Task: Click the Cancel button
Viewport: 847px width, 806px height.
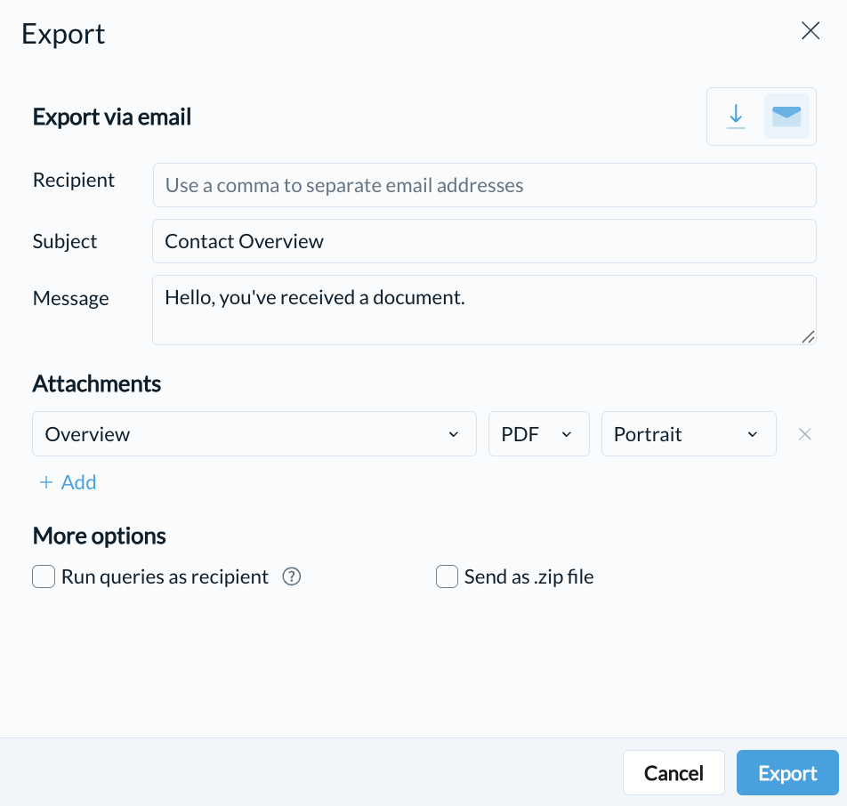Action: click(674, 772)
